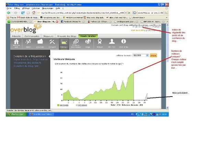This screenshot has width=206, height=154.
Task: Click the stop loading icon
Action: (x=28, y=13)
